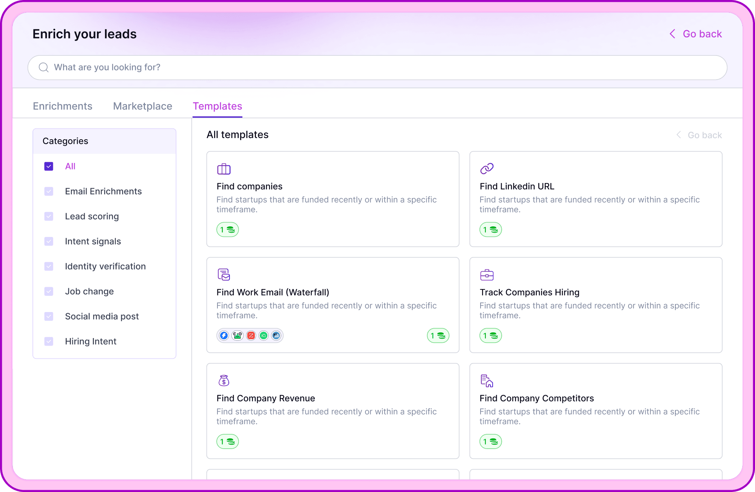Click the Track Companies Hiring briefcase icon

click(x=487, y=275)
